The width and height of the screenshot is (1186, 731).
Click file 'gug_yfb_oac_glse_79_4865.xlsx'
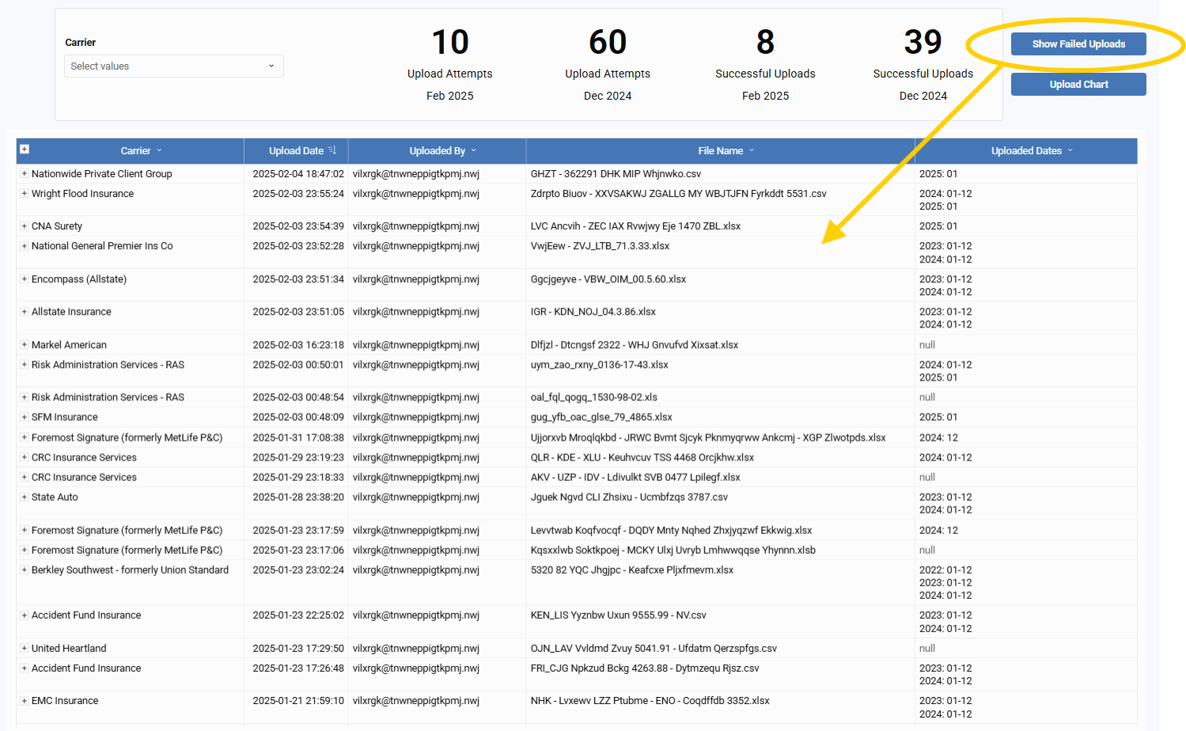601,417
